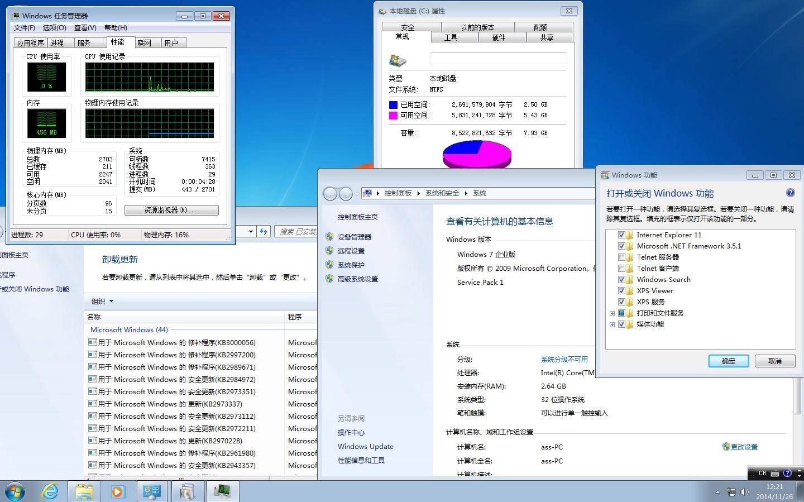
Task: Click update icon for KB2984972 row
Action: (93, 379)
